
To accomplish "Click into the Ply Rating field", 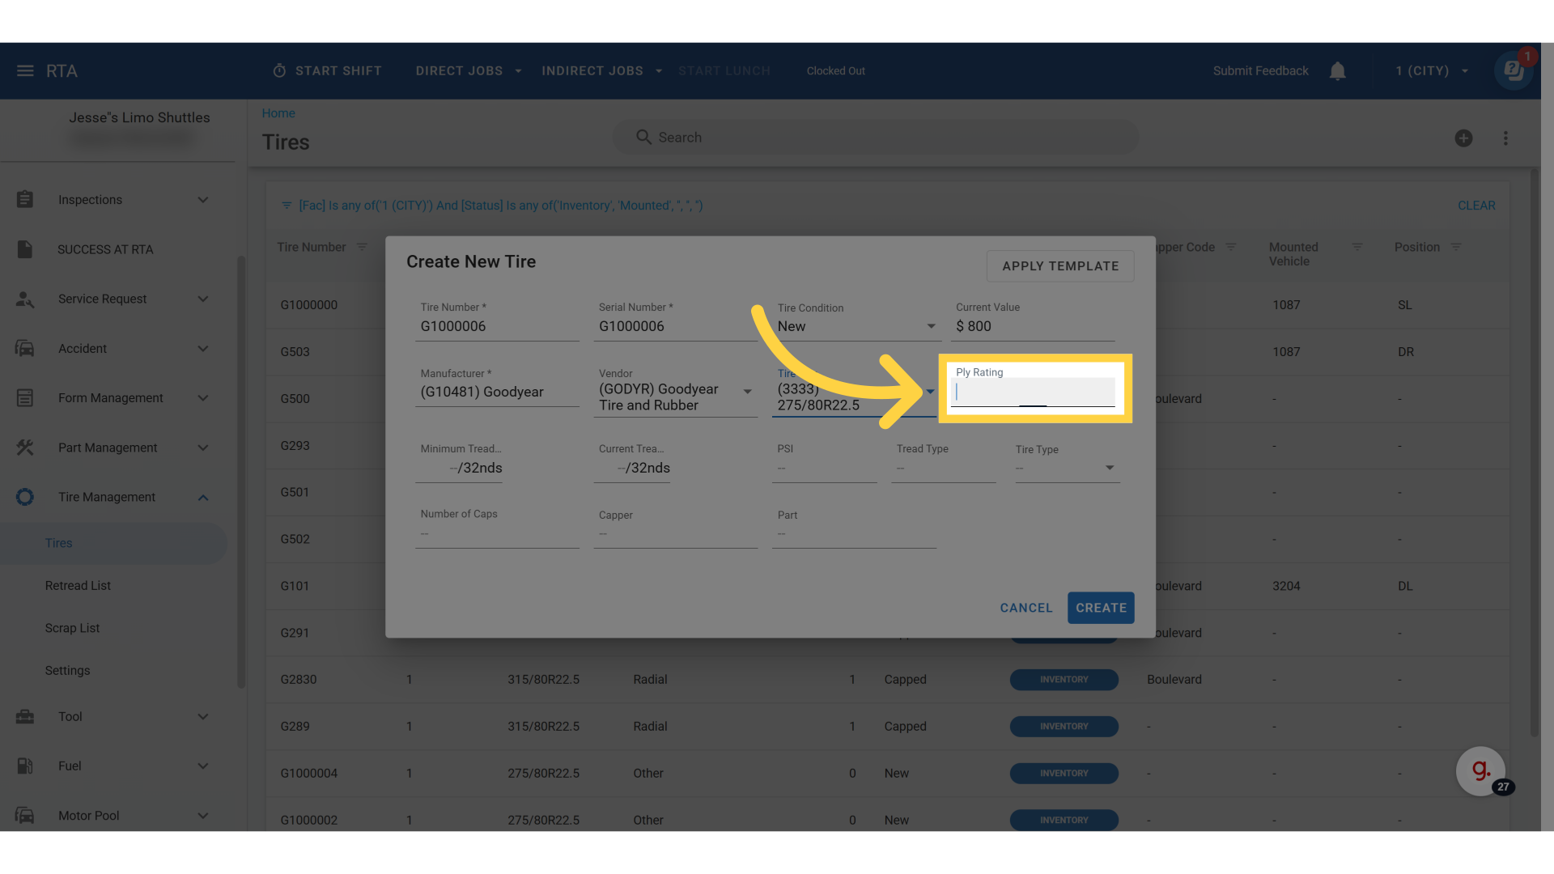I will 1033,392.
